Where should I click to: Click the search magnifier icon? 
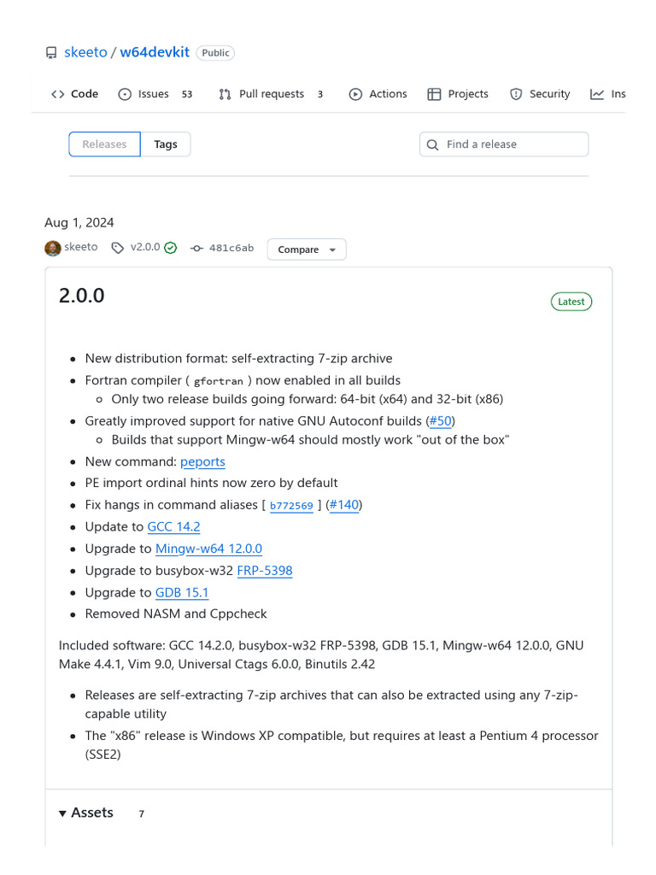[x=433, y=144]
